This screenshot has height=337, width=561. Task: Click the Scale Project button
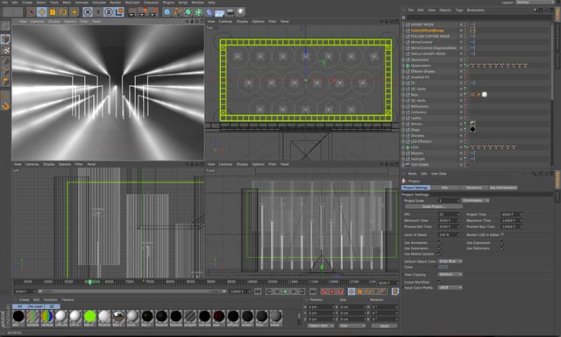click(434, 206)
